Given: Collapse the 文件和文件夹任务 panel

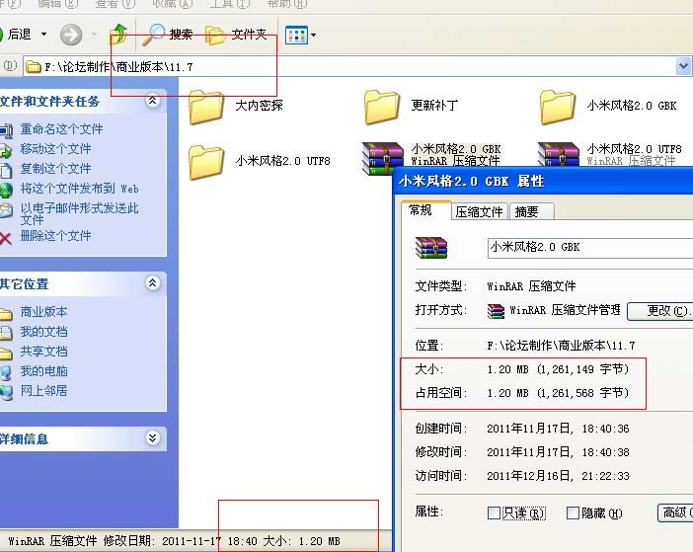Looking at the screenshot, I should point(152,101).
